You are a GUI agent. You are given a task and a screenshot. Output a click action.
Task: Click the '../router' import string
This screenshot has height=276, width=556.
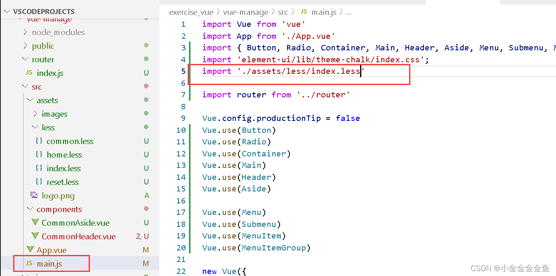click(x=323, y=95)
